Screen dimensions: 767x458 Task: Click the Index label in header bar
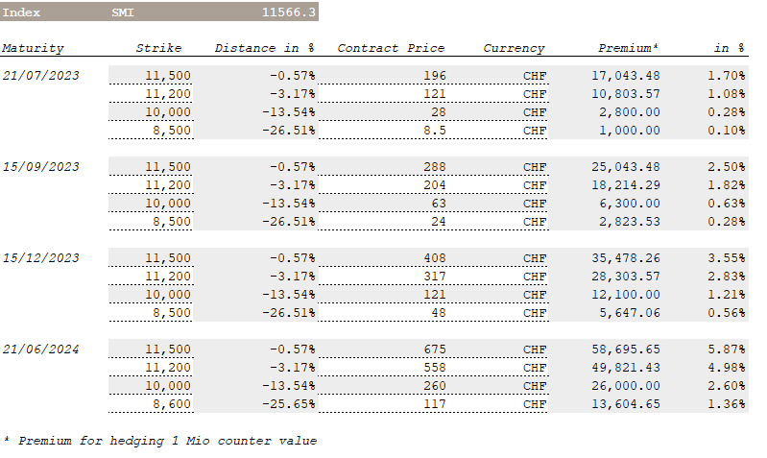pyautogui.click(x=21, y=12)
